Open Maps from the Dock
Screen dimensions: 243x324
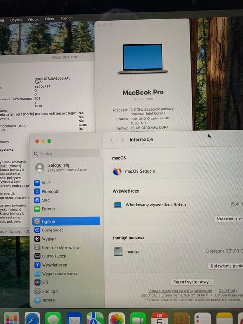[x=95, y=318]
